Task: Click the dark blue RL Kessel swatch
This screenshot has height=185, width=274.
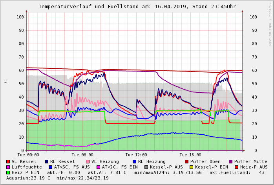Action: point(46,161)
